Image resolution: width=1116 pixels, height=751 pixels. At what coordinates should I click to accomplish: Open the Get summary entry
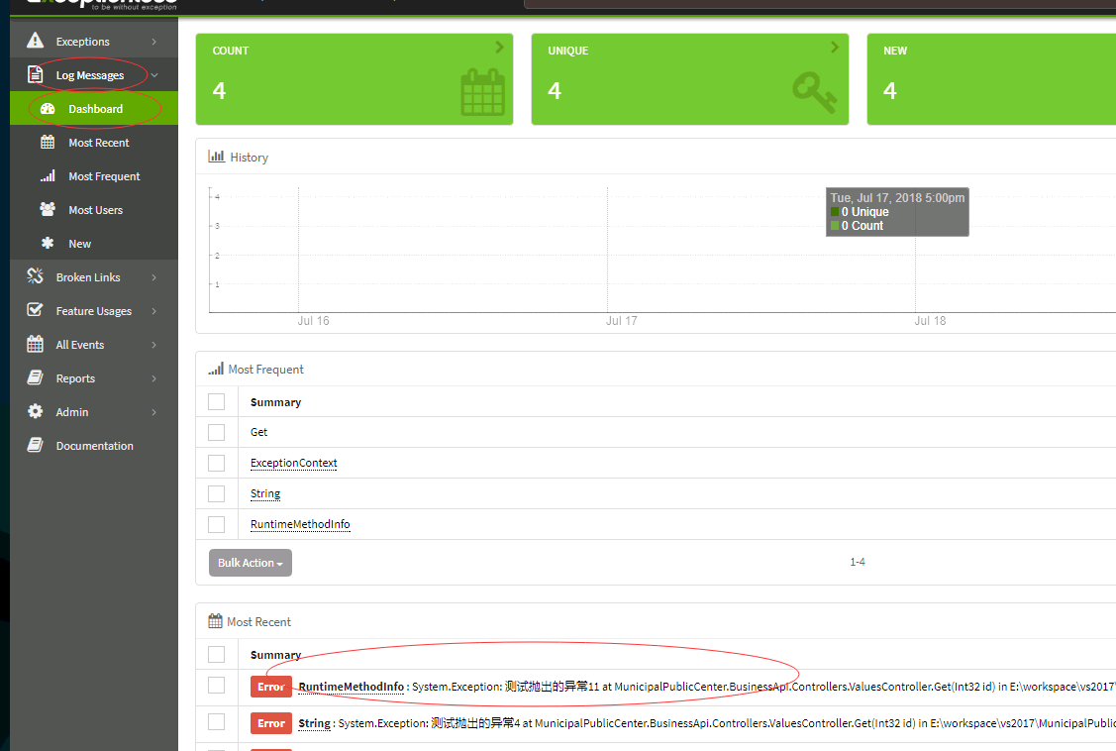click(258, 432)
